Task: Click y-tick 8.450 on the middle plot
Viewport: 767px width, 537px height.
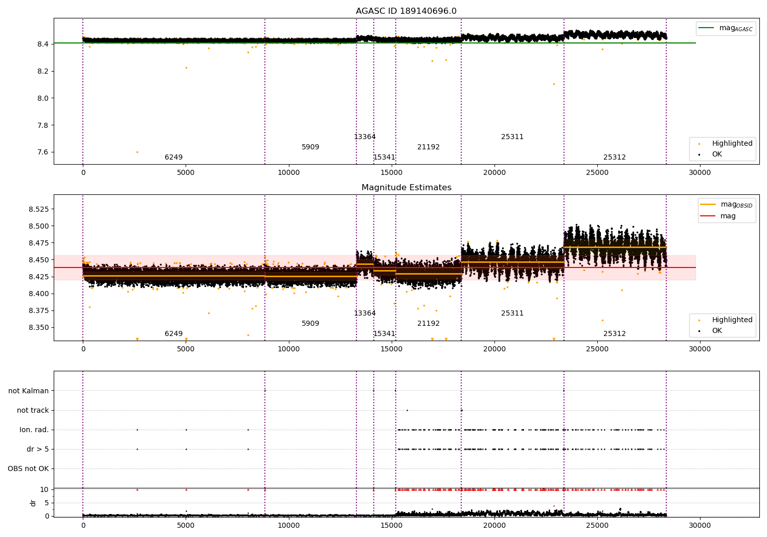Action: 39,260
